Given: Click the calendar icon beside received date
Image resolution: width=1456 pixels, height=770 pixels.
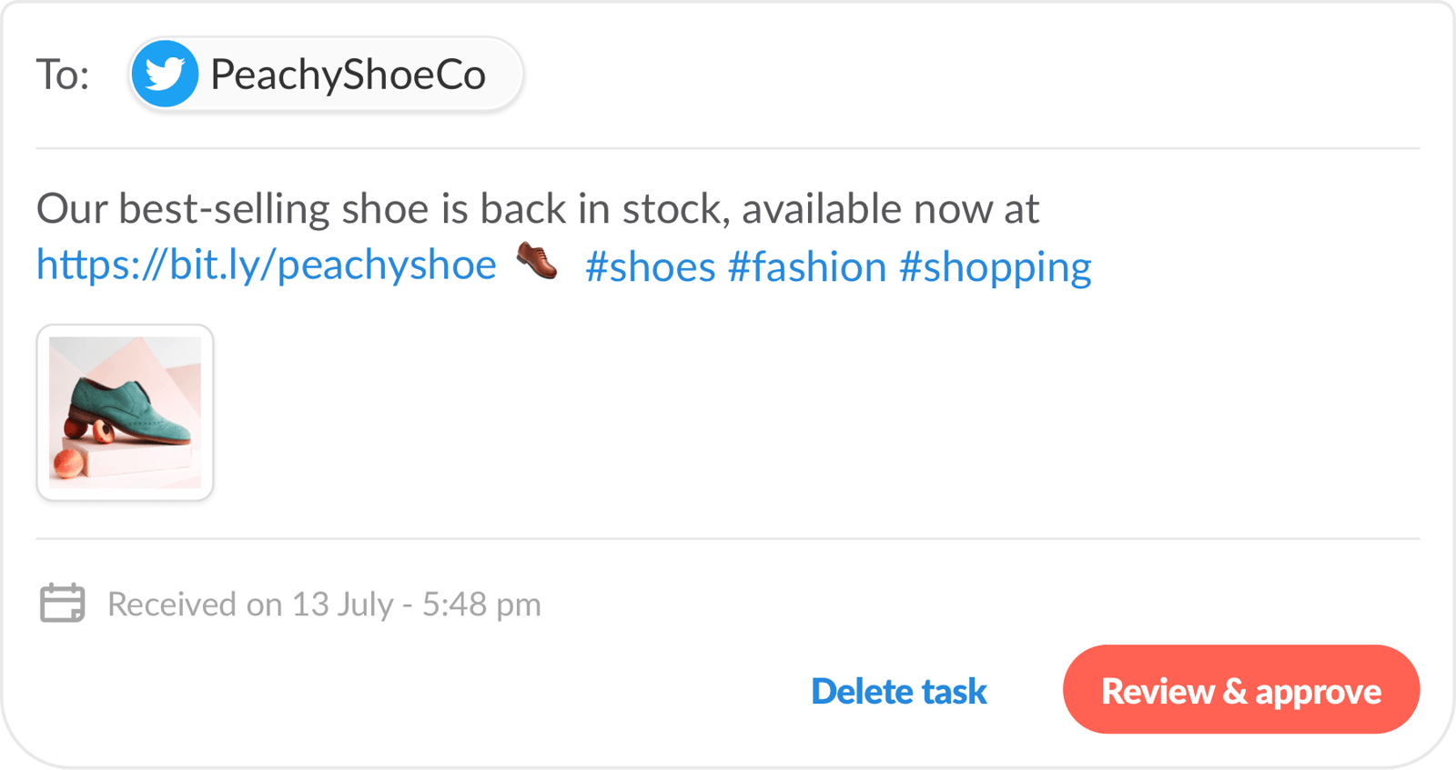Looking at the screenshot, I should 62,603.
